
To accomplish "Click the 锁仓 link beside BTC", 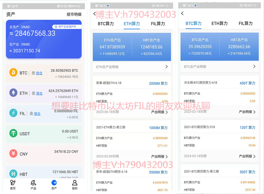I will [39, 73].
